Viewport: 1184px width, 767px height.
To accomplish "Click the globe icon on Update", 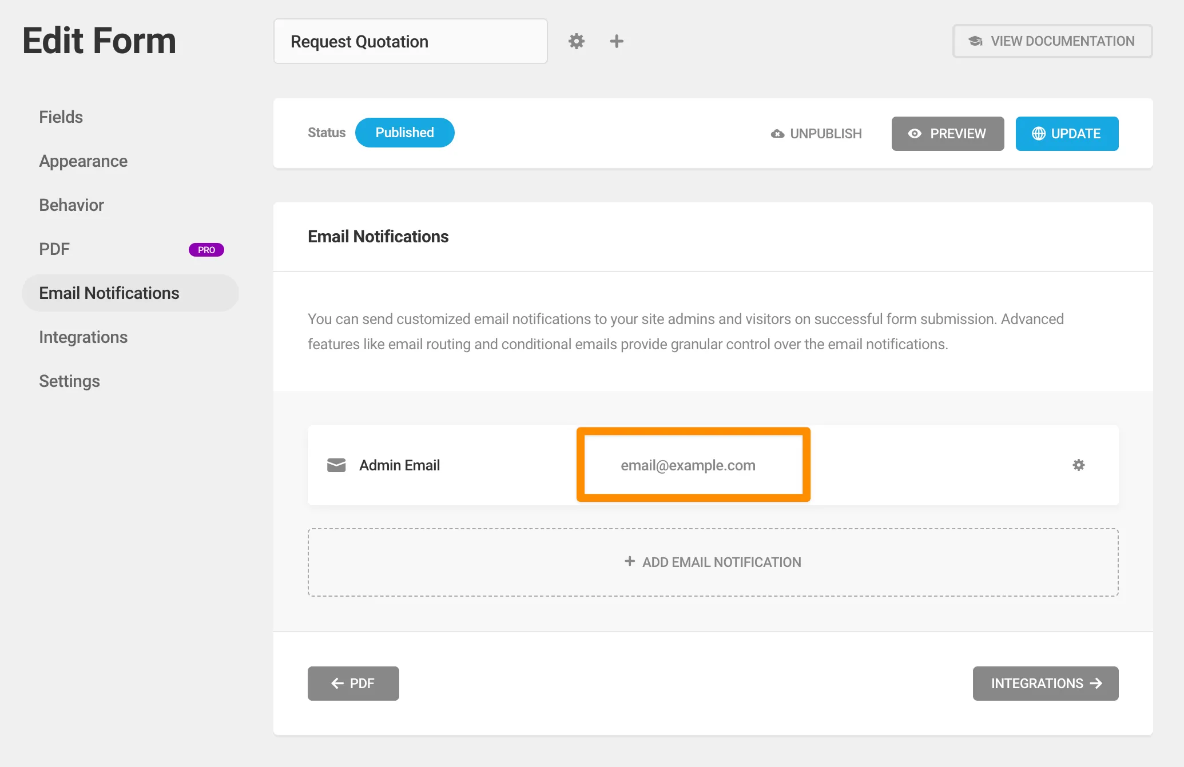I will click(x=1039, y=134).
